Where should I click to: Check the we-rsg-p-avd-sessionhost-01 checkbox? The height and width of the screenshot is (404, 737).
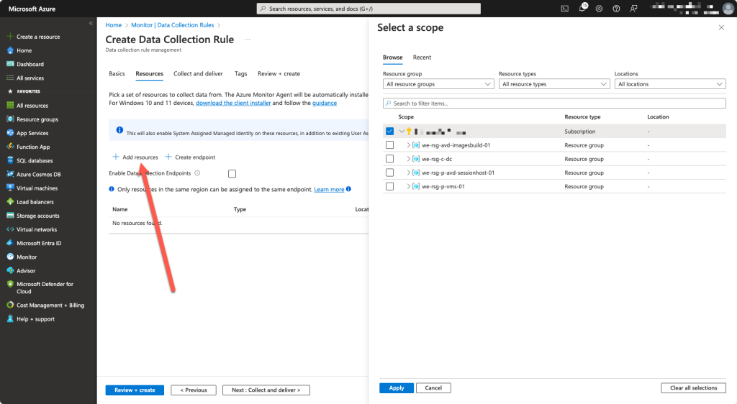click(x=389, y=173)
